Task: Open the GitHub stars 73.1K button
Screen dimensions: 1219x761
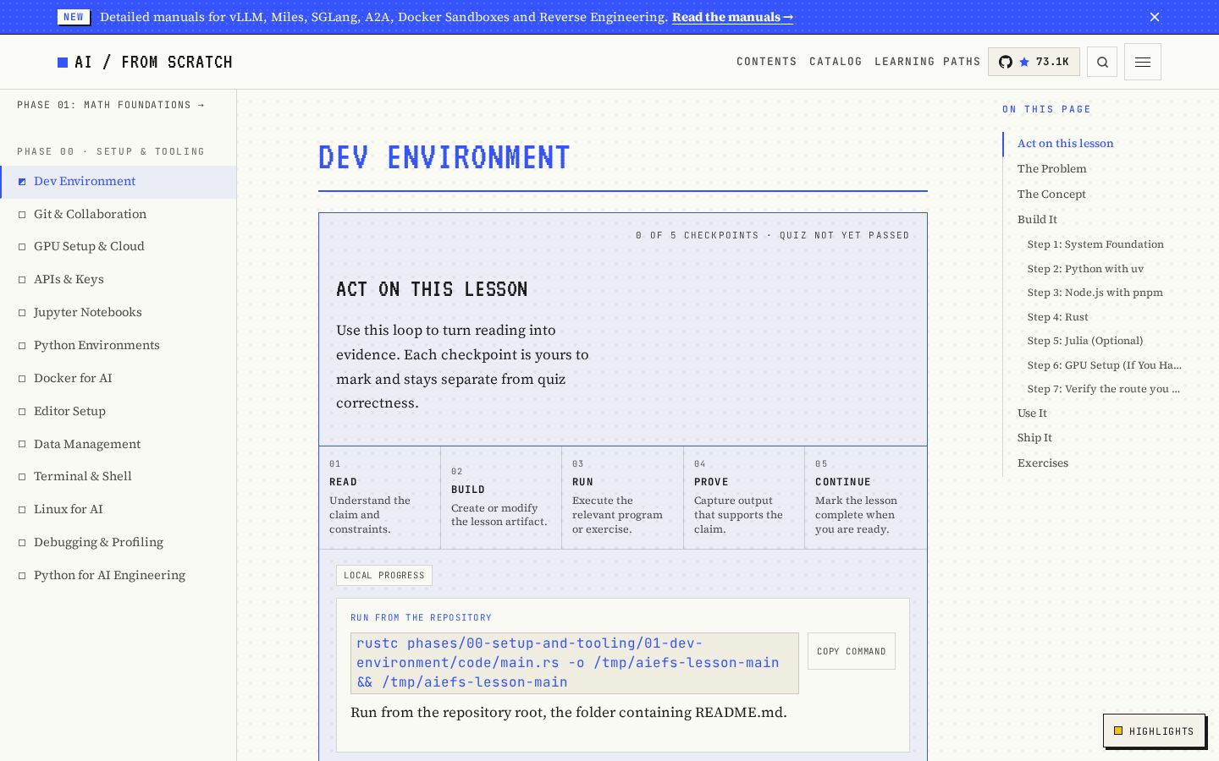Action: (x=1034, y=62)
